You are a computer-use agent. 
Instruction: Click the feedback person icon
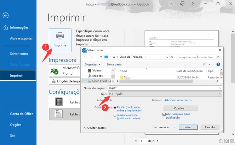pyautogui.click(x=182, y=4)
